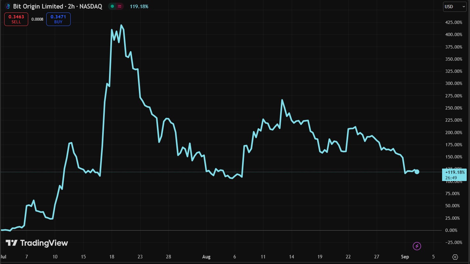Click the +119.18% current price label
The width and height of the screenshot is (470, 264).
tap(455, 174)
